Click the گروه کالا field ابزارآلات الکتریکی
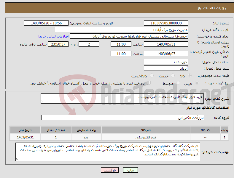Image resolution: width=234 pixels, height=178 pixels. [123, 118]
